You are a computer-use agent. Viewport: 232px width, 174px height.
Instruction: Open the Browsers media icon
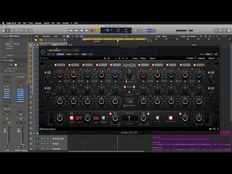[229, 30]
